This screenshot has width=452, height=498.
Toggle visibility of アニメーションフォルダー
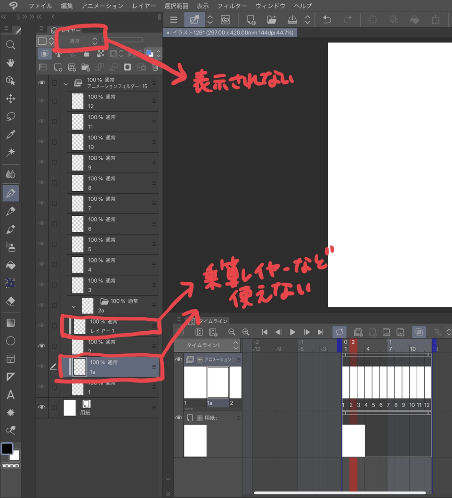click(x=42, y=82)
